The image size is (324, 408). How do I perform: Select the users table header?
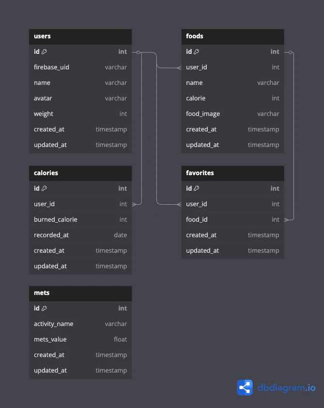click(x=80, y=36)
